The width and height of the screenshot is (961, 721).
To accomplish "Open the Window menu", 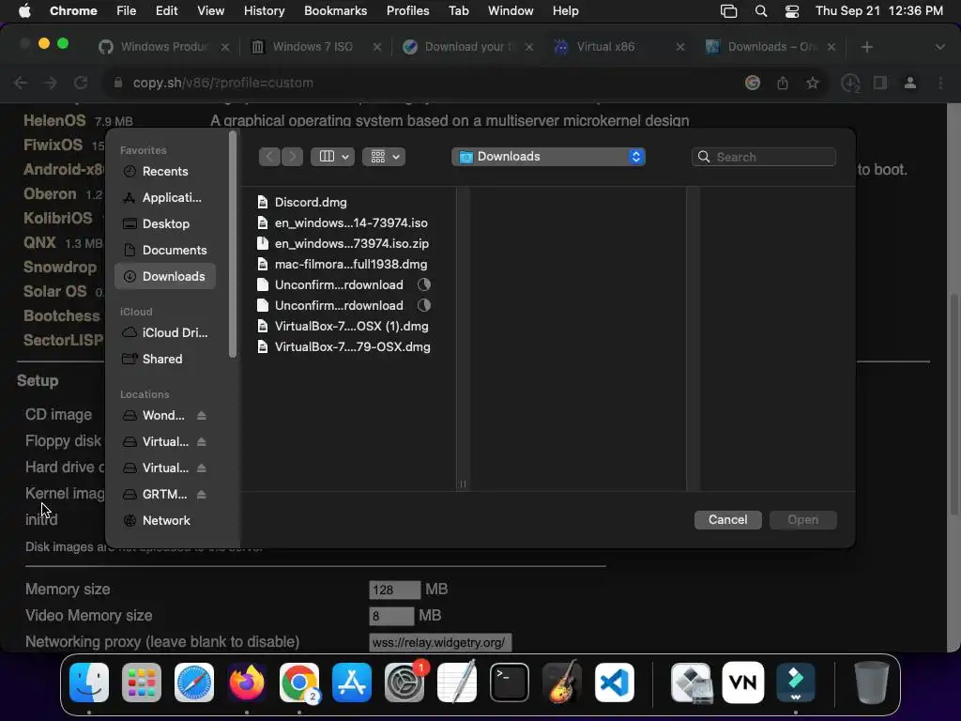I will tap(511, 11).
